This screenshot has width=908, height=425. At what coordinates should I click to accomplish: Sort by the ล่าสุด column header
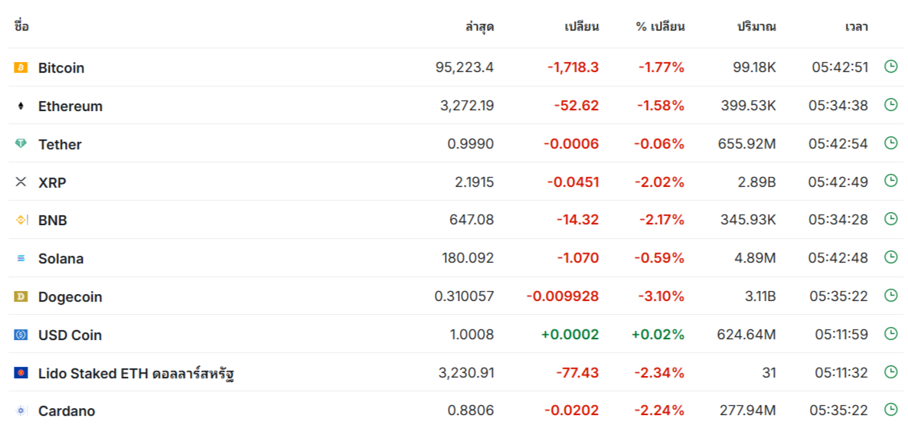pos(480,27)
